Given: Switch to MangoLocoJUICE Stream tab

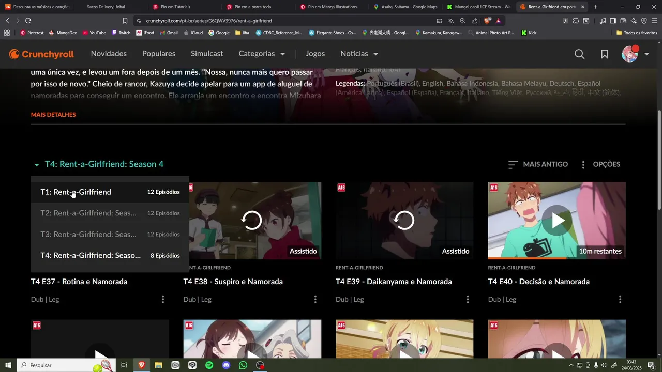Looking at the screenshot, I should pos(479,7).
